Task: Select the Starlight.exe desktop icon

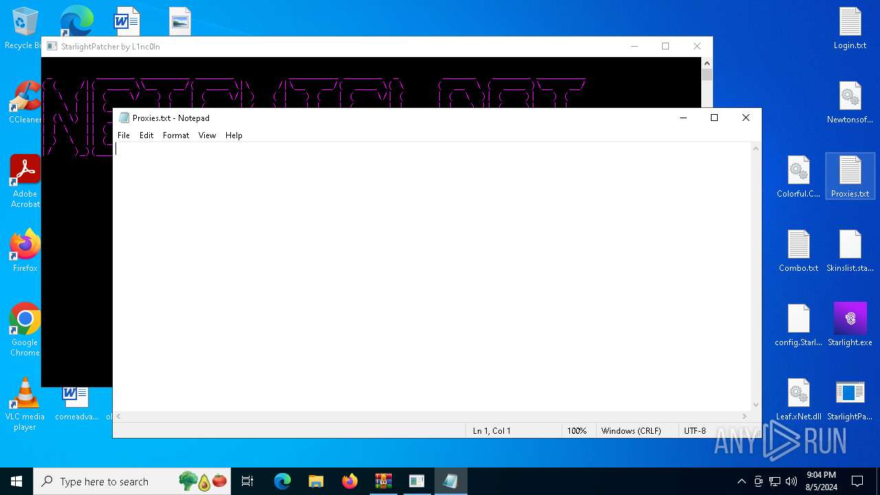Action: (850, 325)
